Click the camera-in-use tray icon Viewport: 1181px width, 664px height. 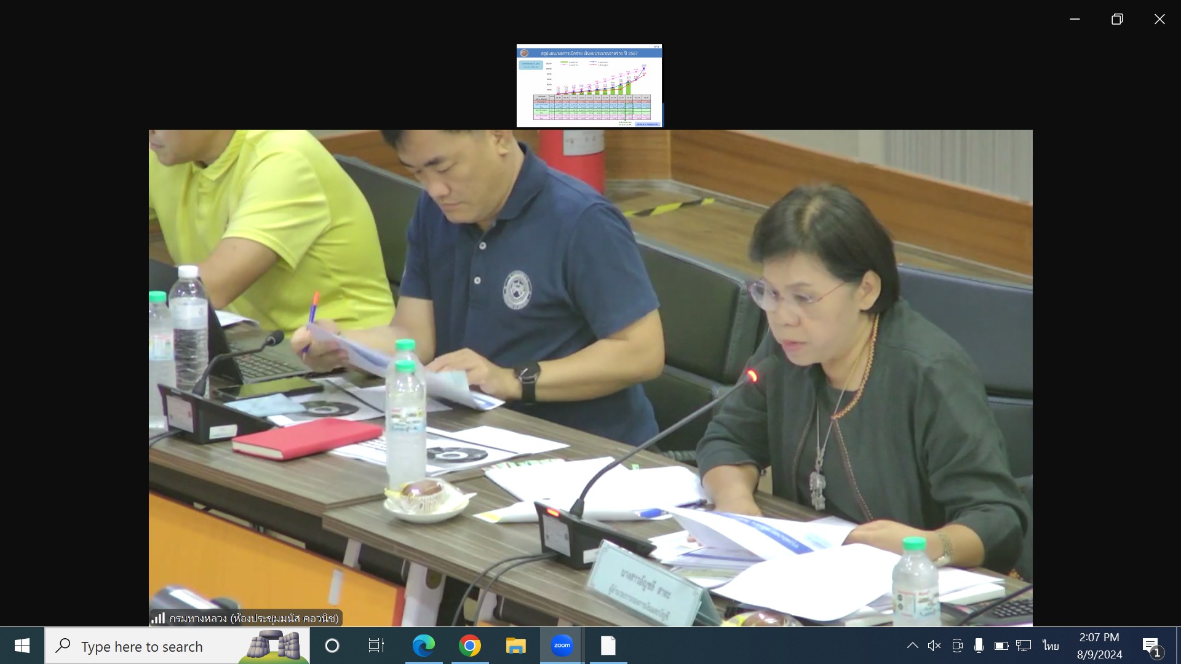tap(957, 646)
